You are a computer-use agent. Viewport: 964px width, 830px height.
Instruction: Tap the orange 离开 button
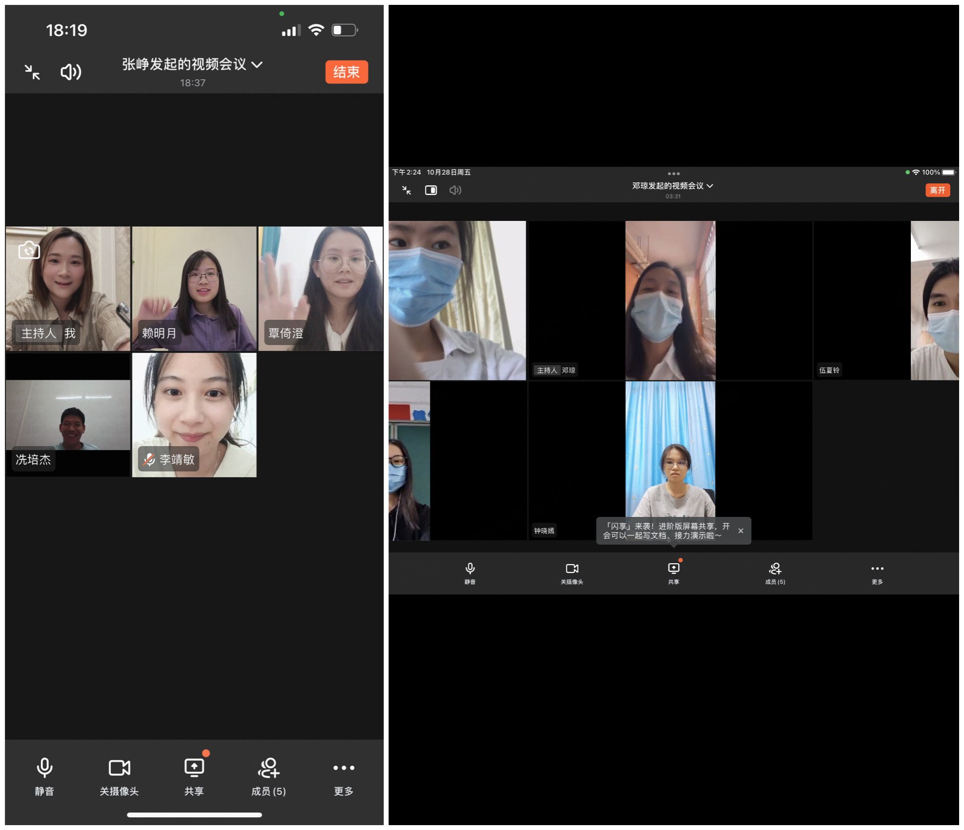coord(938,190)
